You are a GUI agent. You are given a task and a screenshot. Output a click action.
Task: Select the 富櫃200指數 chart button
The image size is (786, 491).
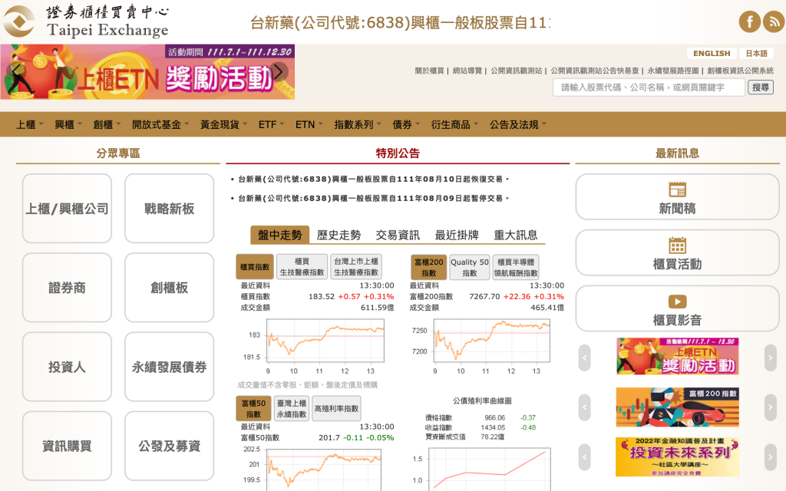(428, 267)
